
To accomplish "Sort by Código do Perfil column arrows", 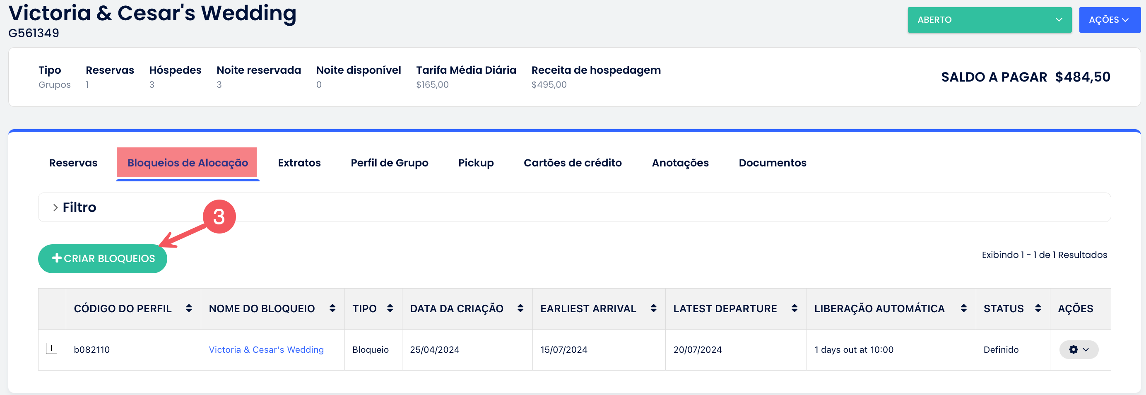I will (189, 308).
